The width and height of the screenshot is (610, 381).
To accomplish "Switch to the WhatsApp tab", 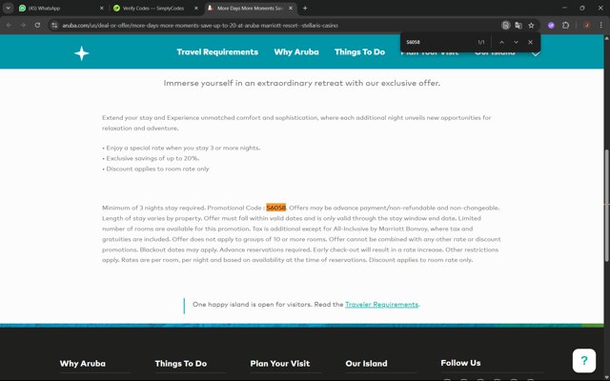I will point(61,8).
